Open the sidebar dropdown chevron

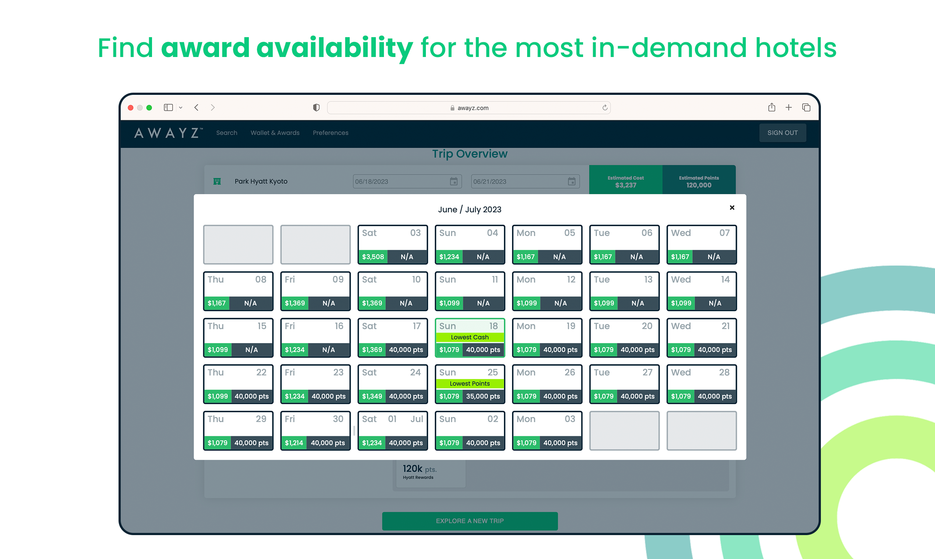point(181,108)
